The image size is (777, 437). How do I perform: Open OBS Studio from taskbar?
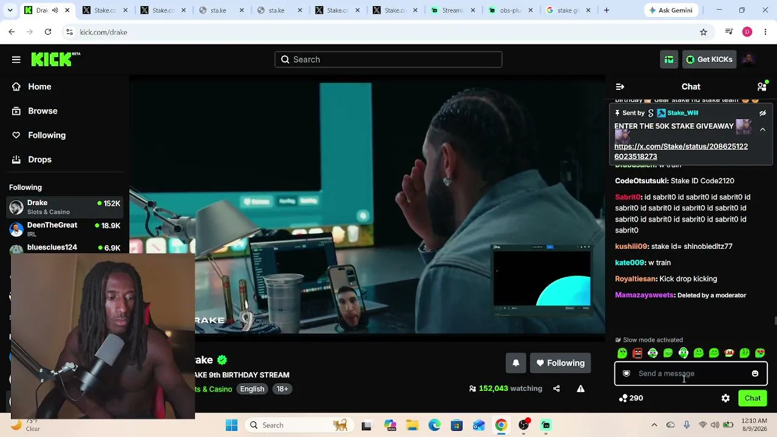tap(524, 425)
